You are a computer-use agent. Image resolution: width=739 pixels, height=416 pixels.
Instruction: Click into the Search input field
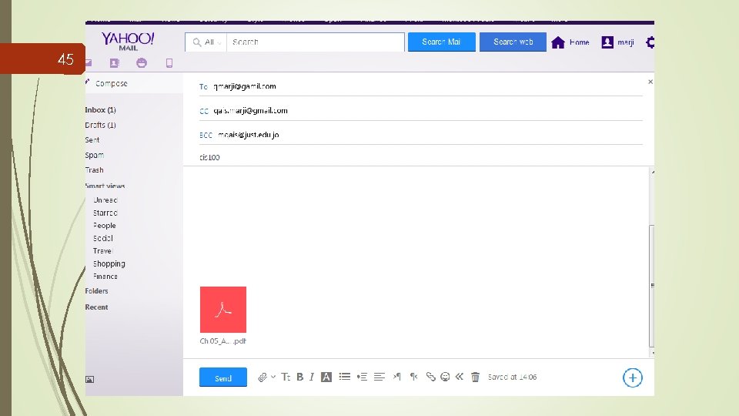316,42
